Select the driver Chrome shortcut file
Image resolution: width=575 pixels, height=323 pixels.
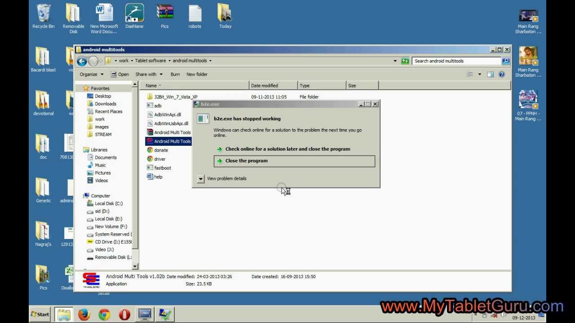(156, 159)
